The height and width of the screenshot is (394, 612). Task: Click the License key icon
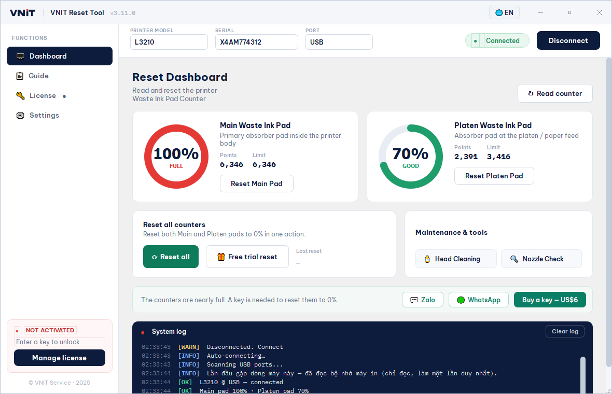click(20, 95)
